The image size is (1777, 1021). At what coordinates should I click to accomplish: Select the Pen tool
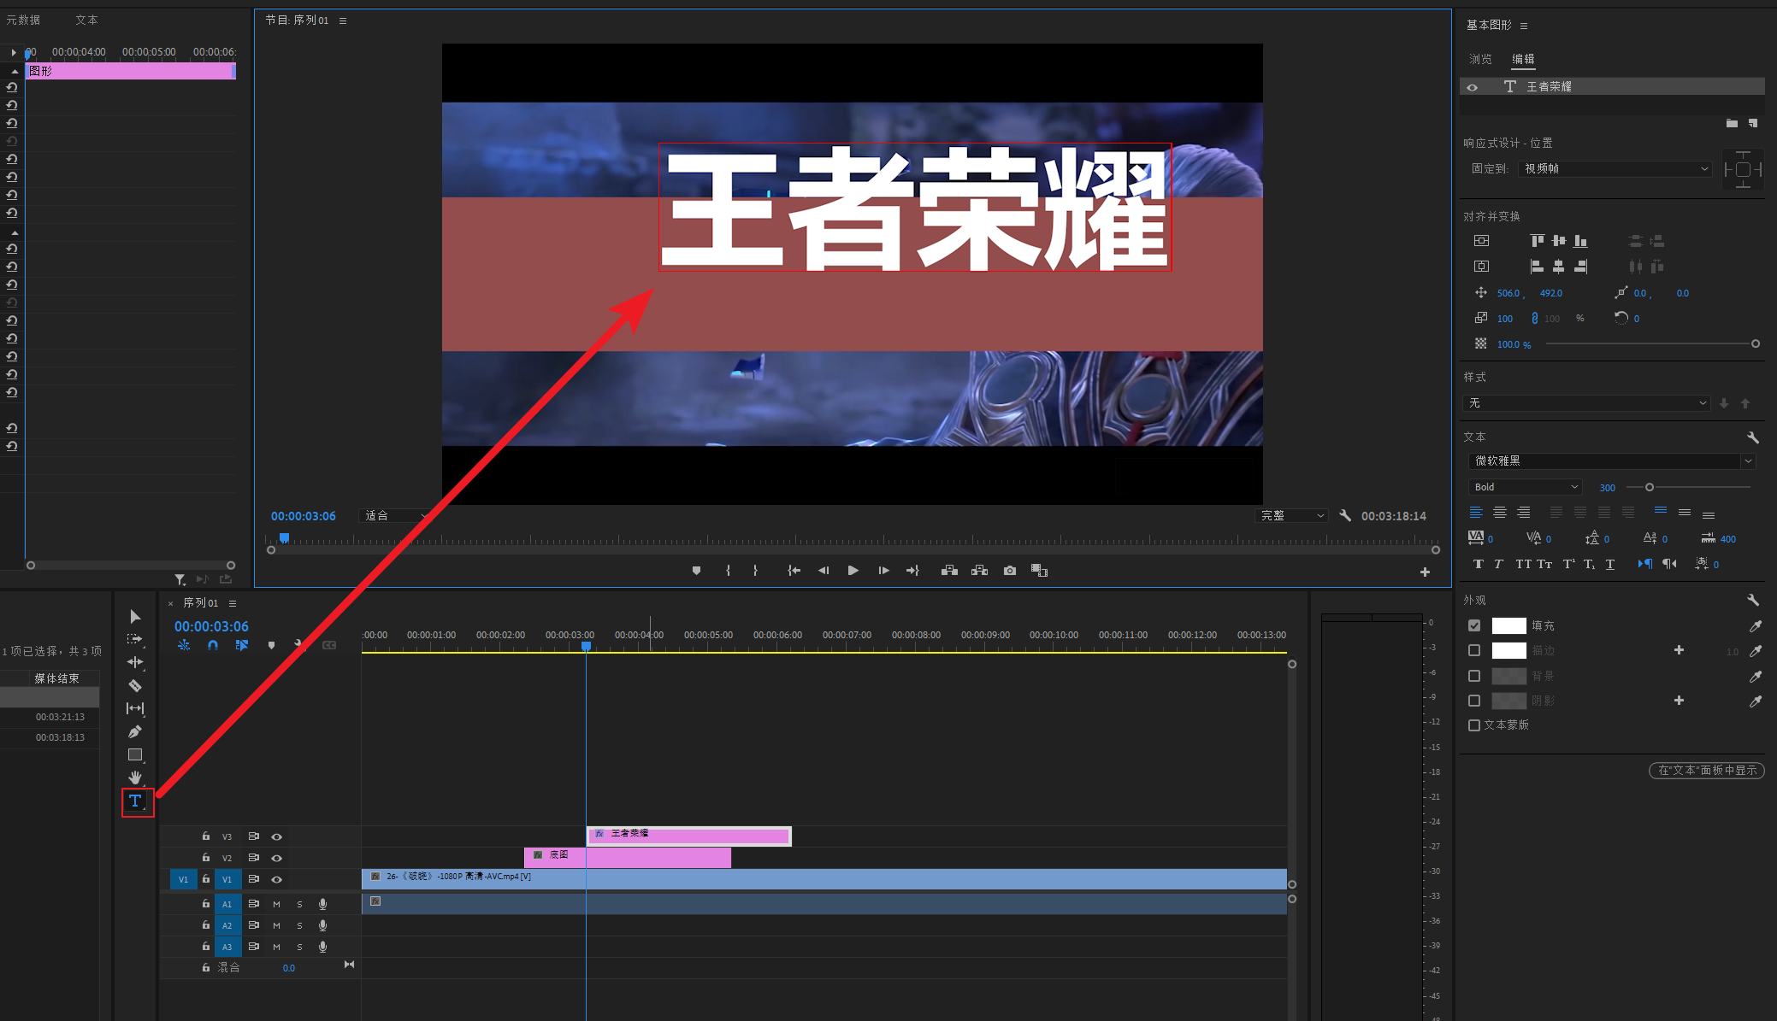pyautogui.click(x=135, y=731)
